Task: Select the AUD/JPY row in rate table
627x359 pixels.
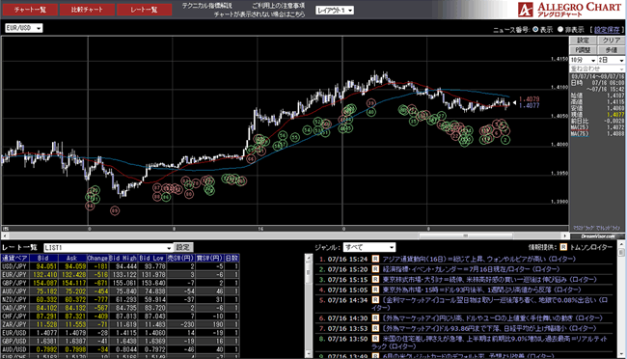Action: (120, 291)
